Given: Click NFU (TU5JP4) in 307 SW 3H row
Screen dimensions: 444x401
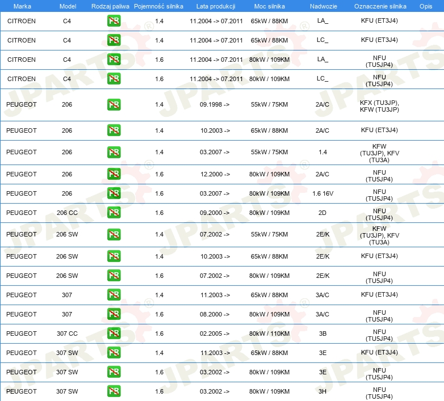Looking at the screenshot, I should 379,393.
